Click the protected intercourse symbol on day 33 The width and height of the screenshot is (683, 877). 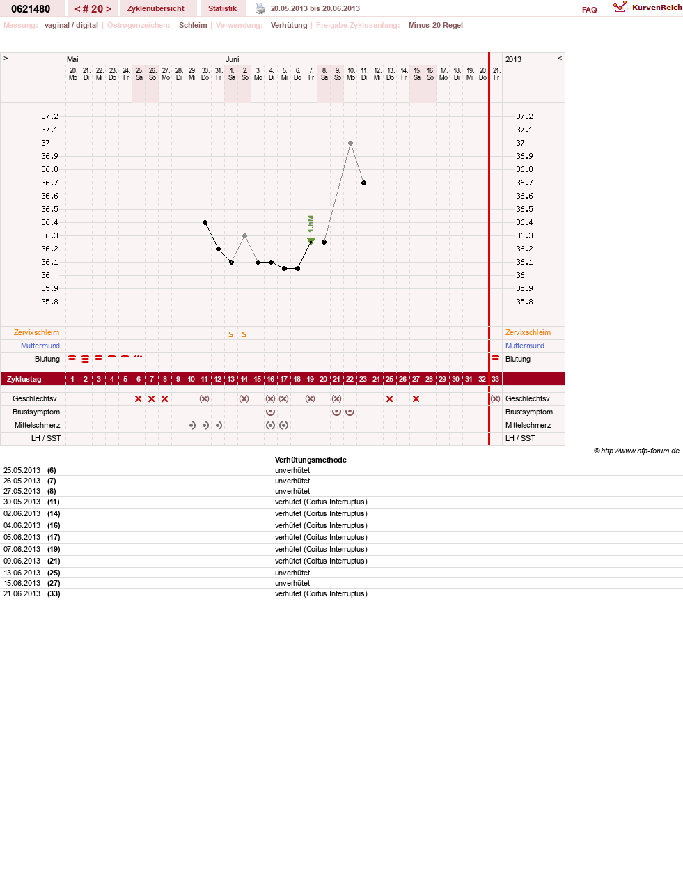point(495,398)
